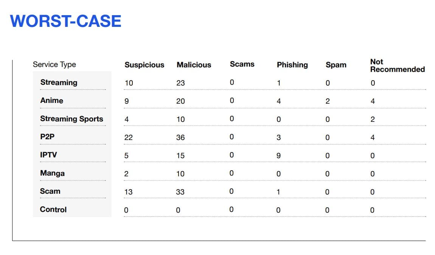Click the Scam Suspicious value 13
Viewport: 435px width, 255px height.
pyautogui.click(x=129, y=192)
